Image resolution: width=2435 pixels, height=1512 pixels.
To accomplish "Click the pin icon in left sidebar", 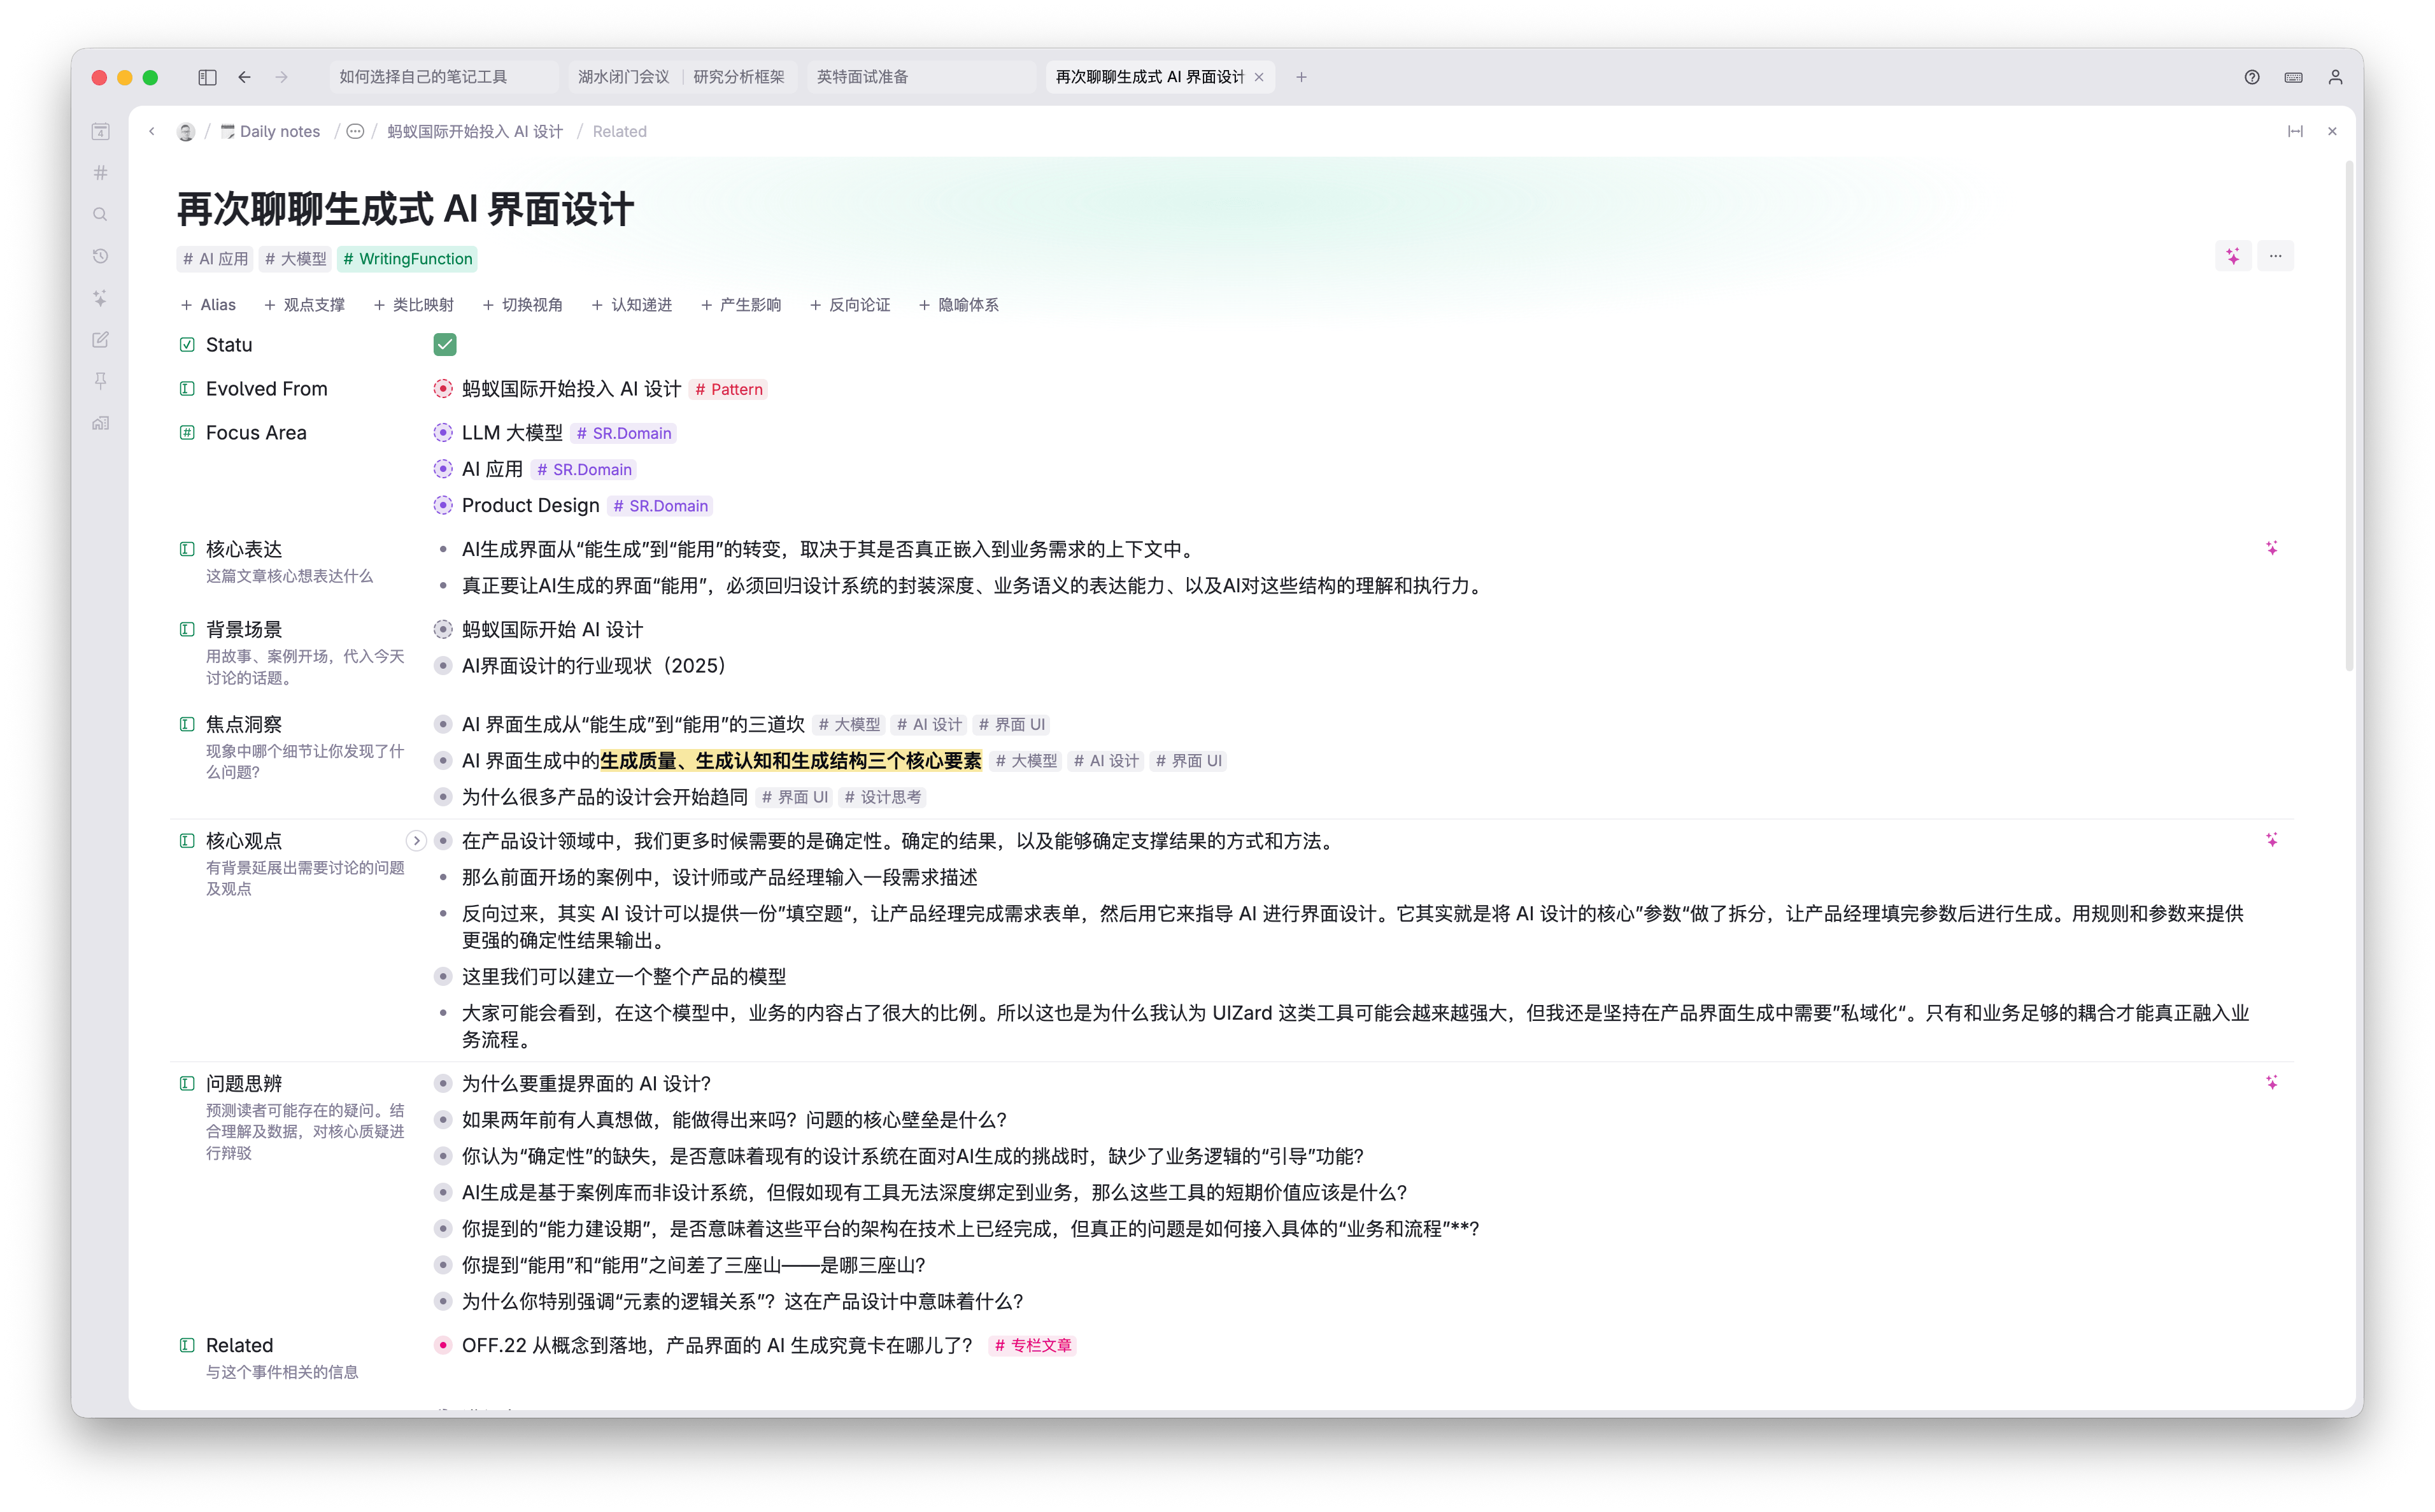I will pyautogui.click(x=100, y=381).
